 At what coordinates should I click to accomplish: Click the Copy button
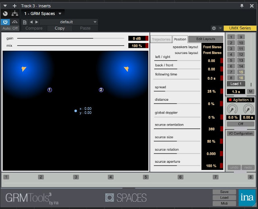[60, 28]
